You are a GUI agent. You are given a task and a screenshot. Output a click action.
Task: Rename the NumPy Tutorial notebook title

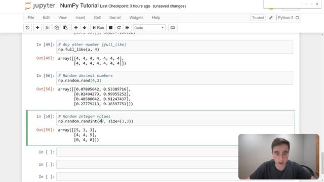pos(79,6)
